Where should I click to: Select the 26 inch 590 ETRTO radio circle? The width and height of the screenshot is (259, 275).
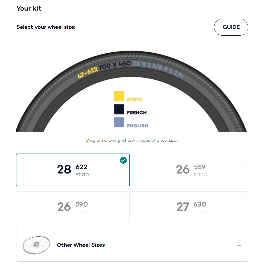pyautogui.click(x=123, y=198)
